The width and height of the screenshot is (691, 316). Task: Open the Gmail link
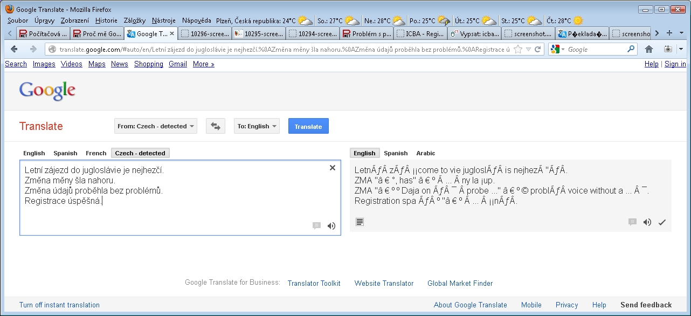click(x=178, y=64)
